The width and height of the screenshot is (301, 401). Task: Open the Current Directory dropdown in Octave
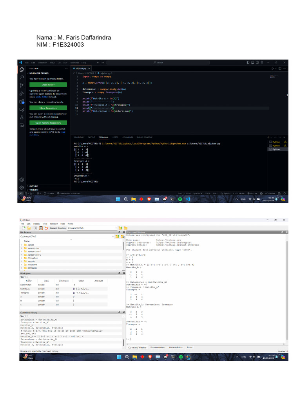[116, 228]
